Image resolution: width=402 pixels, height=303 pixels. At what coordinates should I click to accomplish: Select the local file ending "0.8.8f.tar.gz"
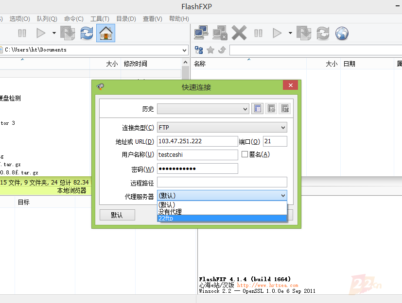[x=19, y=173]
